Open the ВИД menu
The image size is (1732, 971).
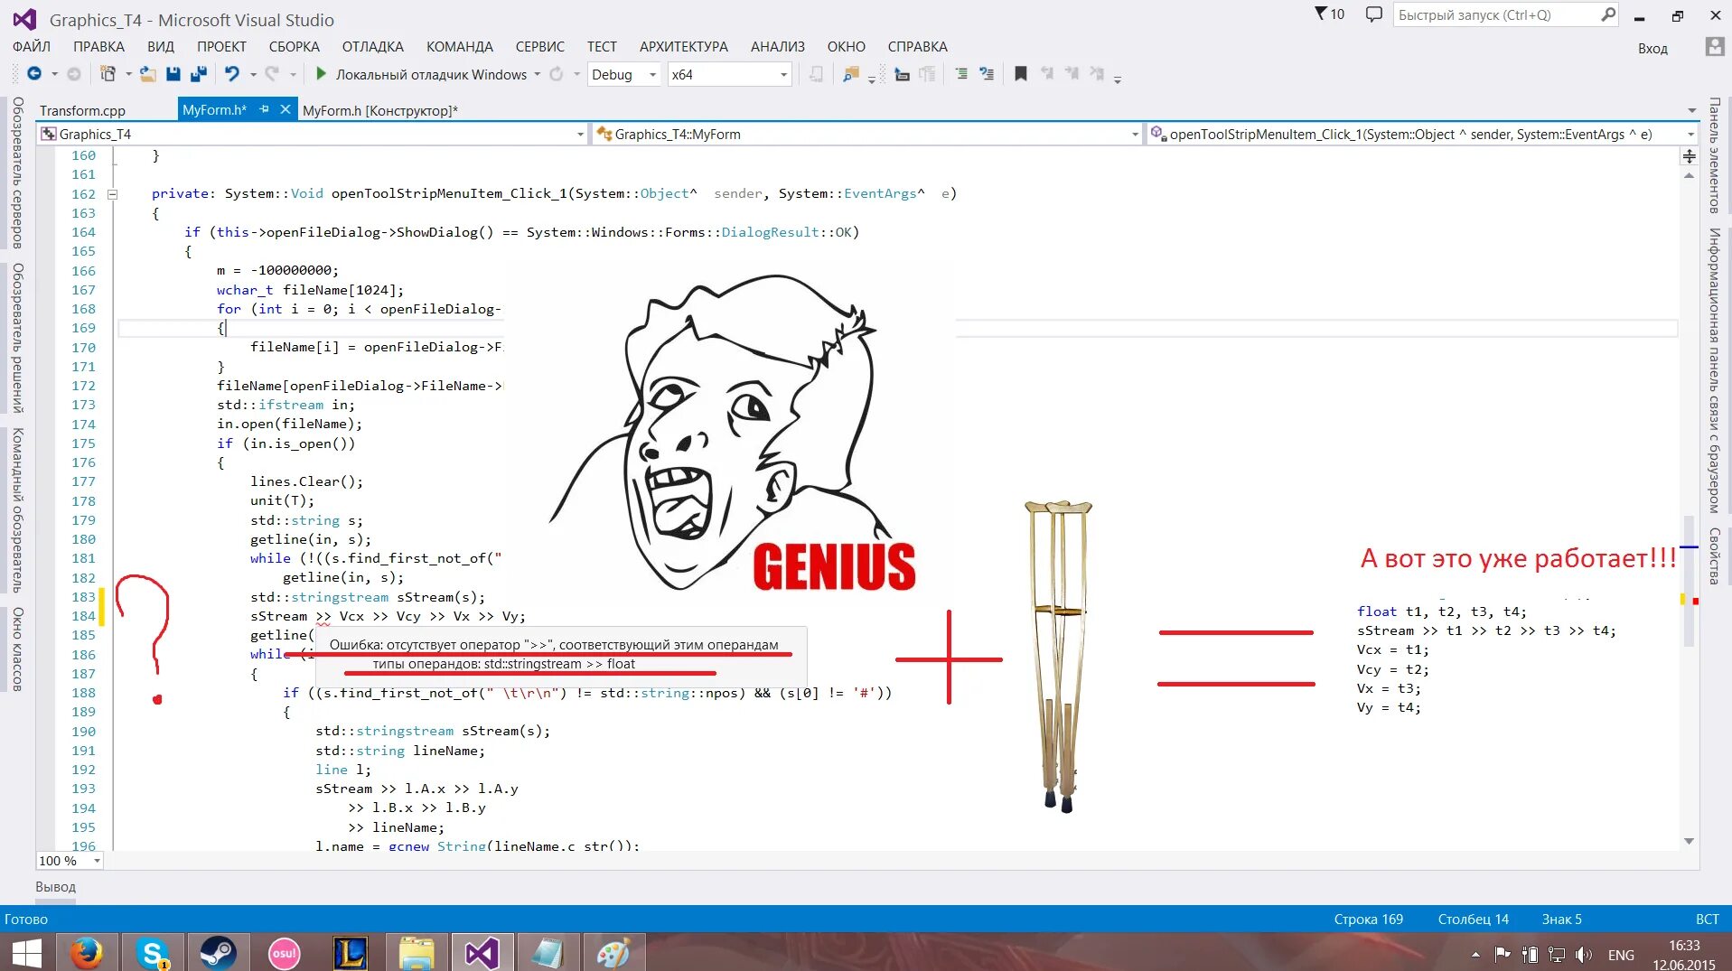click(160, 47)
